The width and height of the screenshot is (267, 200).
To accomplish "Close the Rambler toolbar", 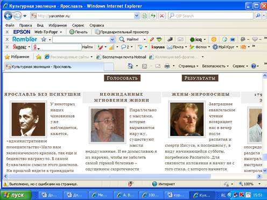I will (7, 39).
